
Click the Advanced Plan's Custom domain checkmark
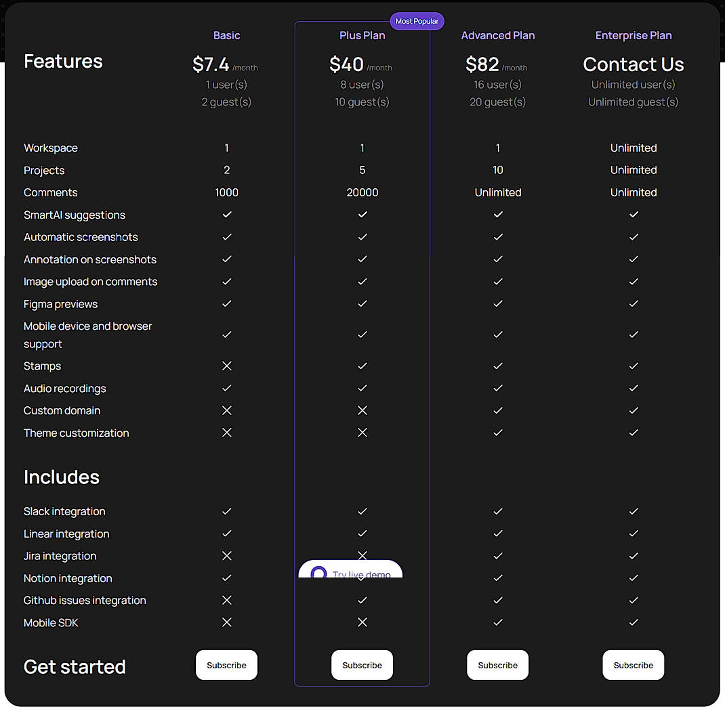pos(498,410)
